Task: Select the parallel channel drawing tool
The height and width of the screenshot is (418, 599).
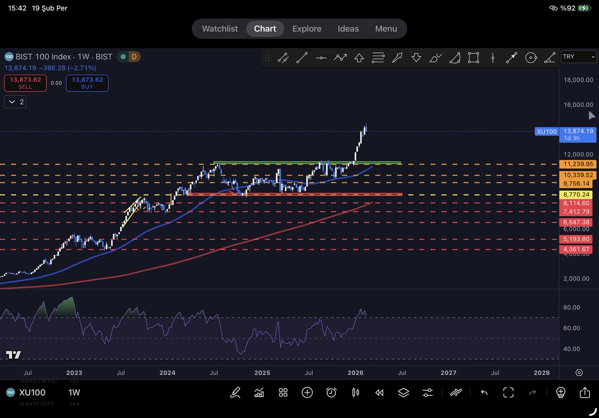Action: pyautogui.click(x=283, y=58)
